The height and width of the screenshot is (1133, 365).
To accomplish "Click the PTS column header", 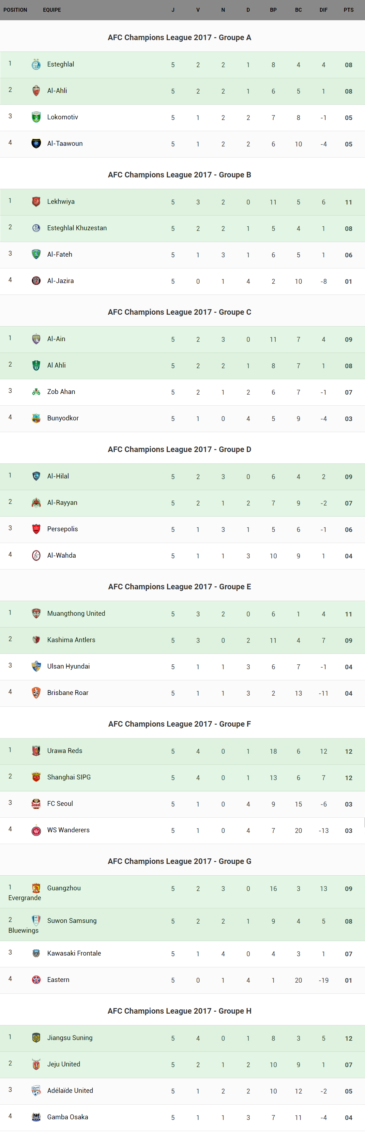I will click(x=348, y=10).
